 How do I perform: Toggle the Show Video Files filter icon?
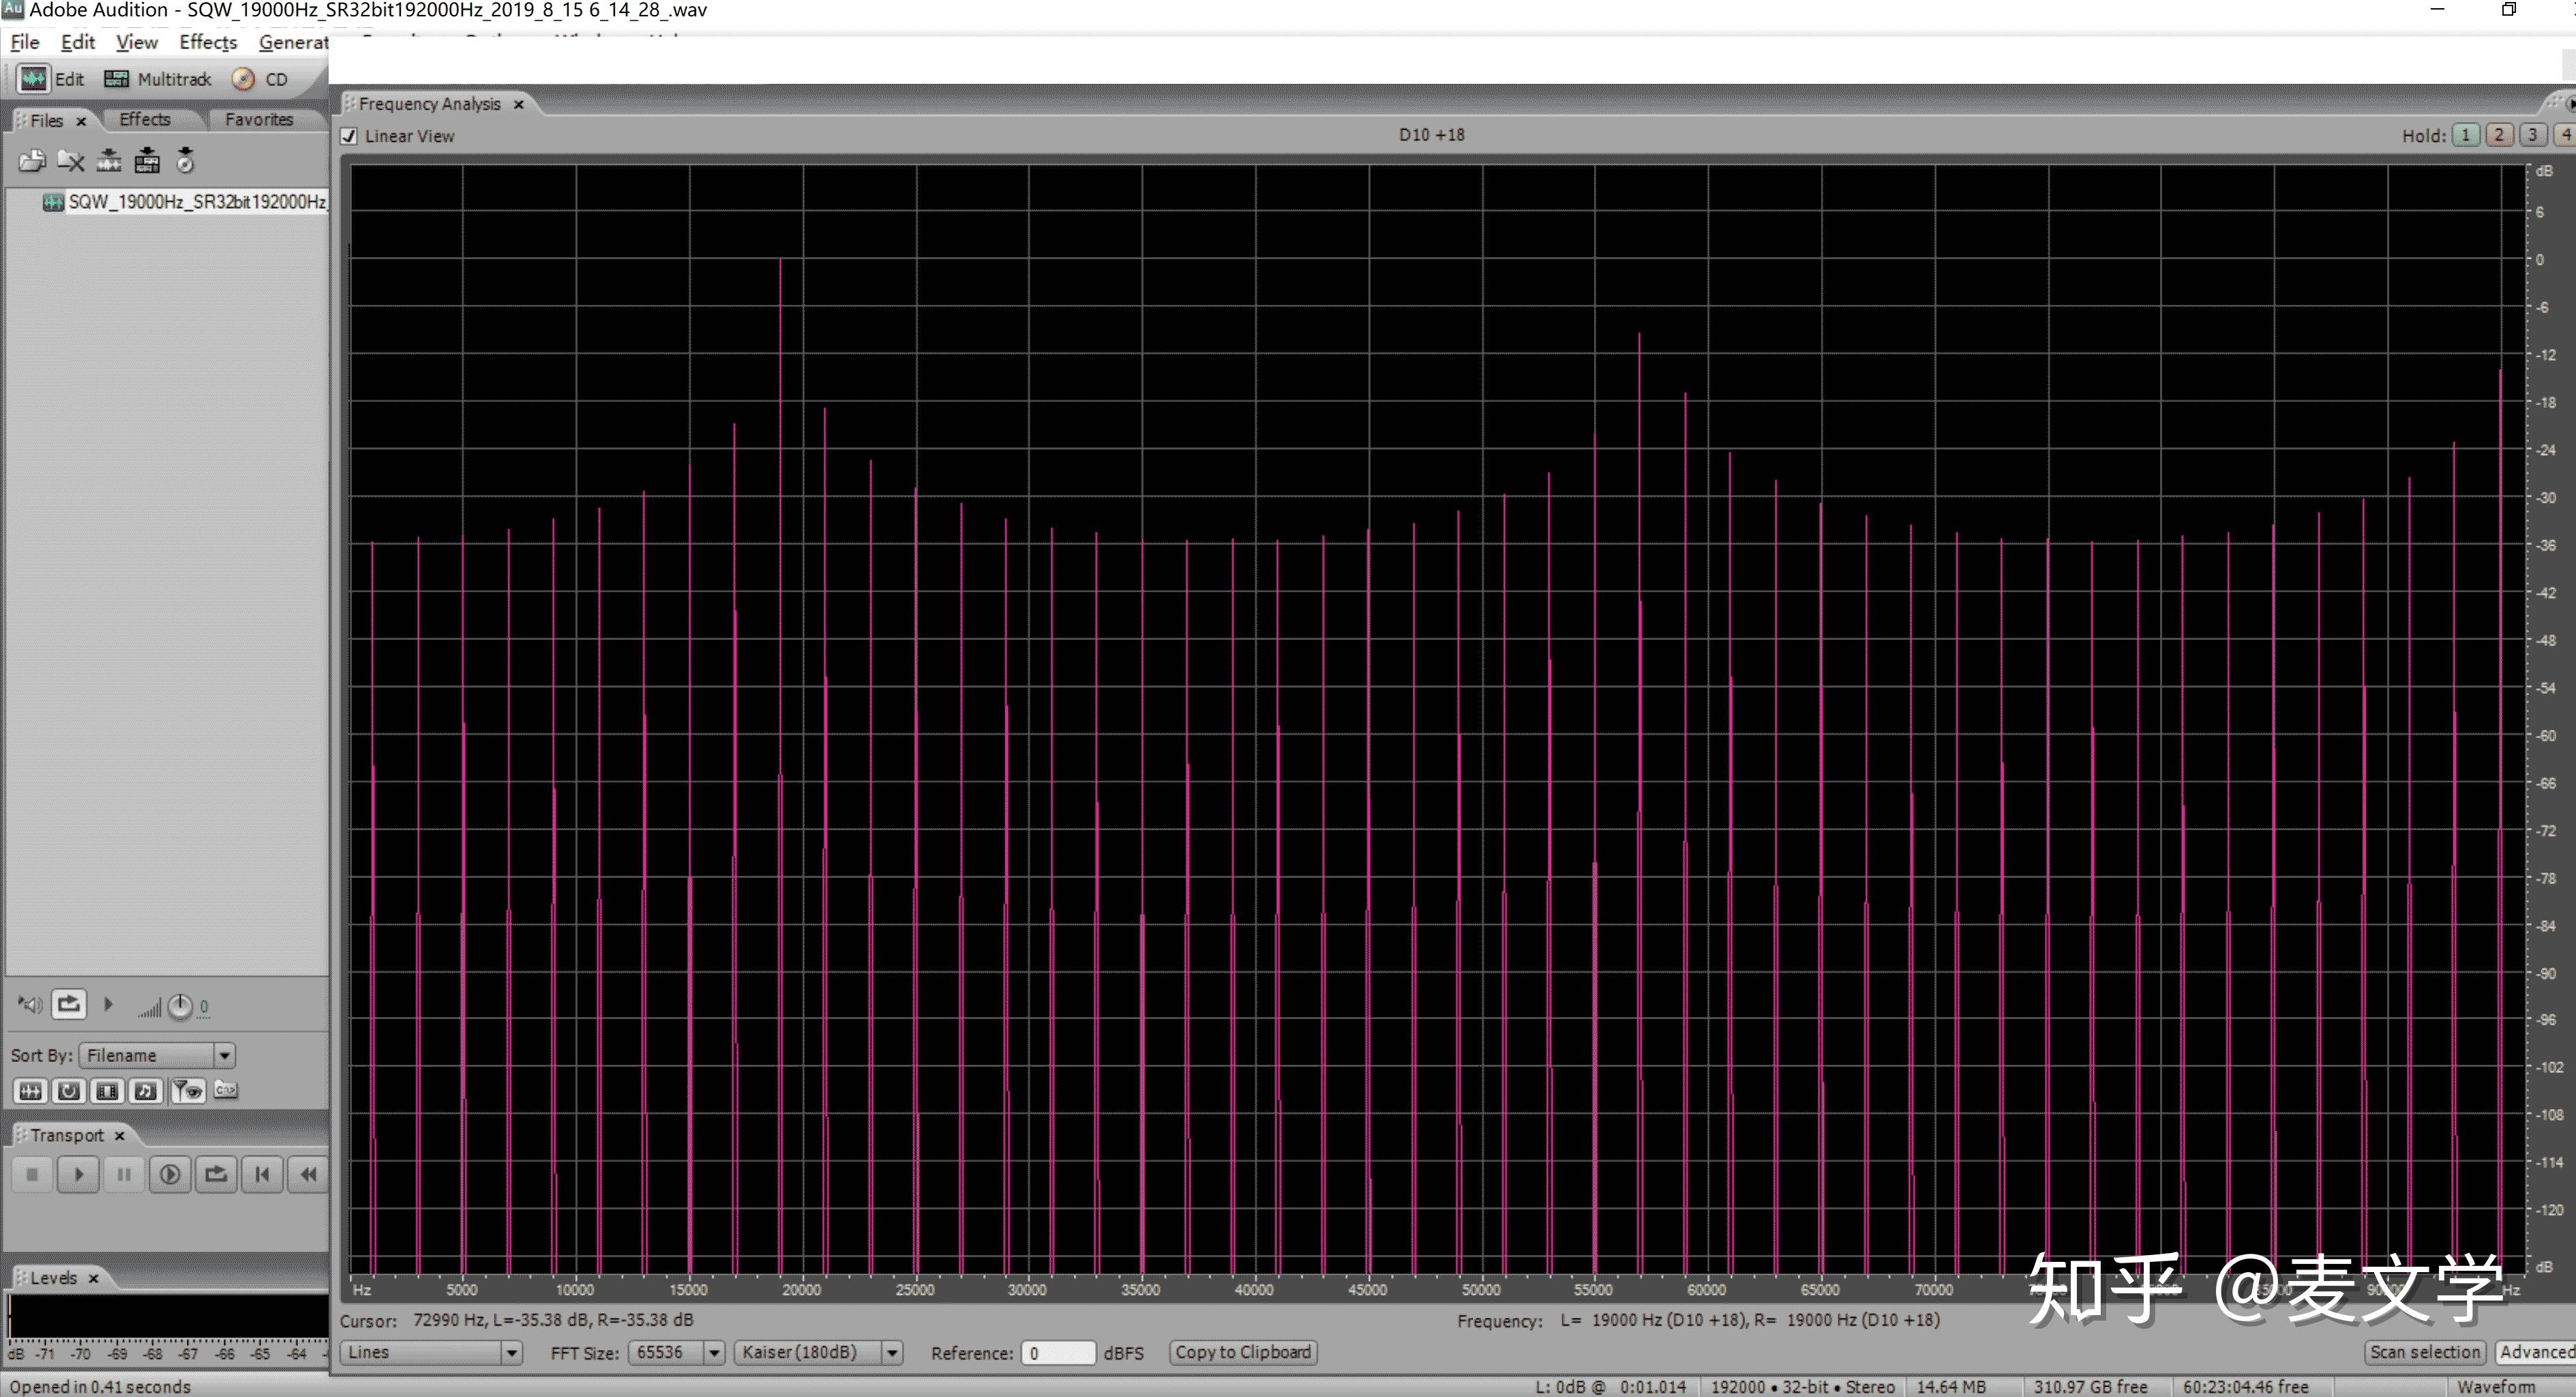pyautogui.click(x=107, y=1091)
